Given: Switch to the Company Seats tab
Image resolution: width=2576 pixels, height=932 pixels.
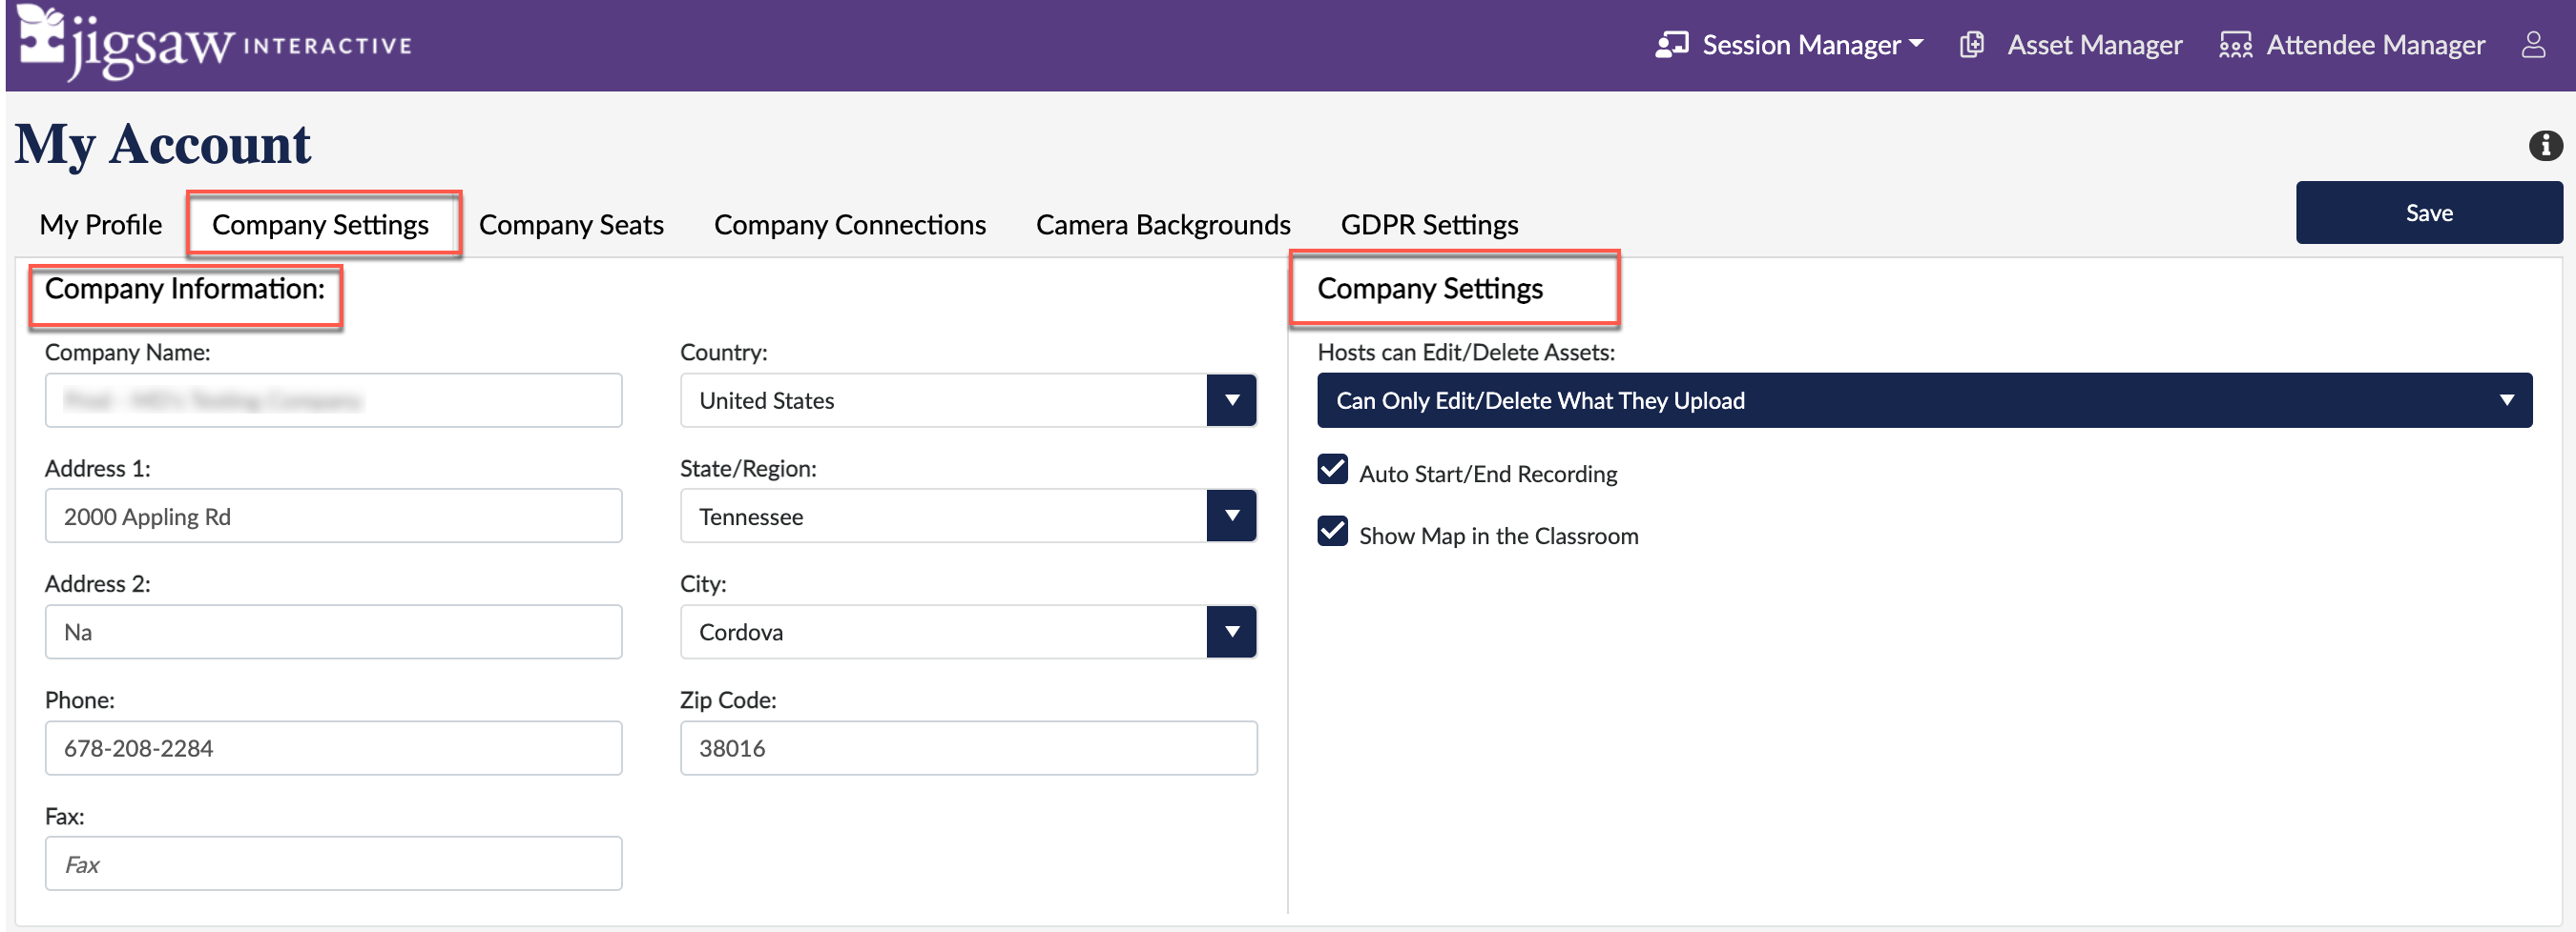Looking at the screenshot, I should point(570,225).
